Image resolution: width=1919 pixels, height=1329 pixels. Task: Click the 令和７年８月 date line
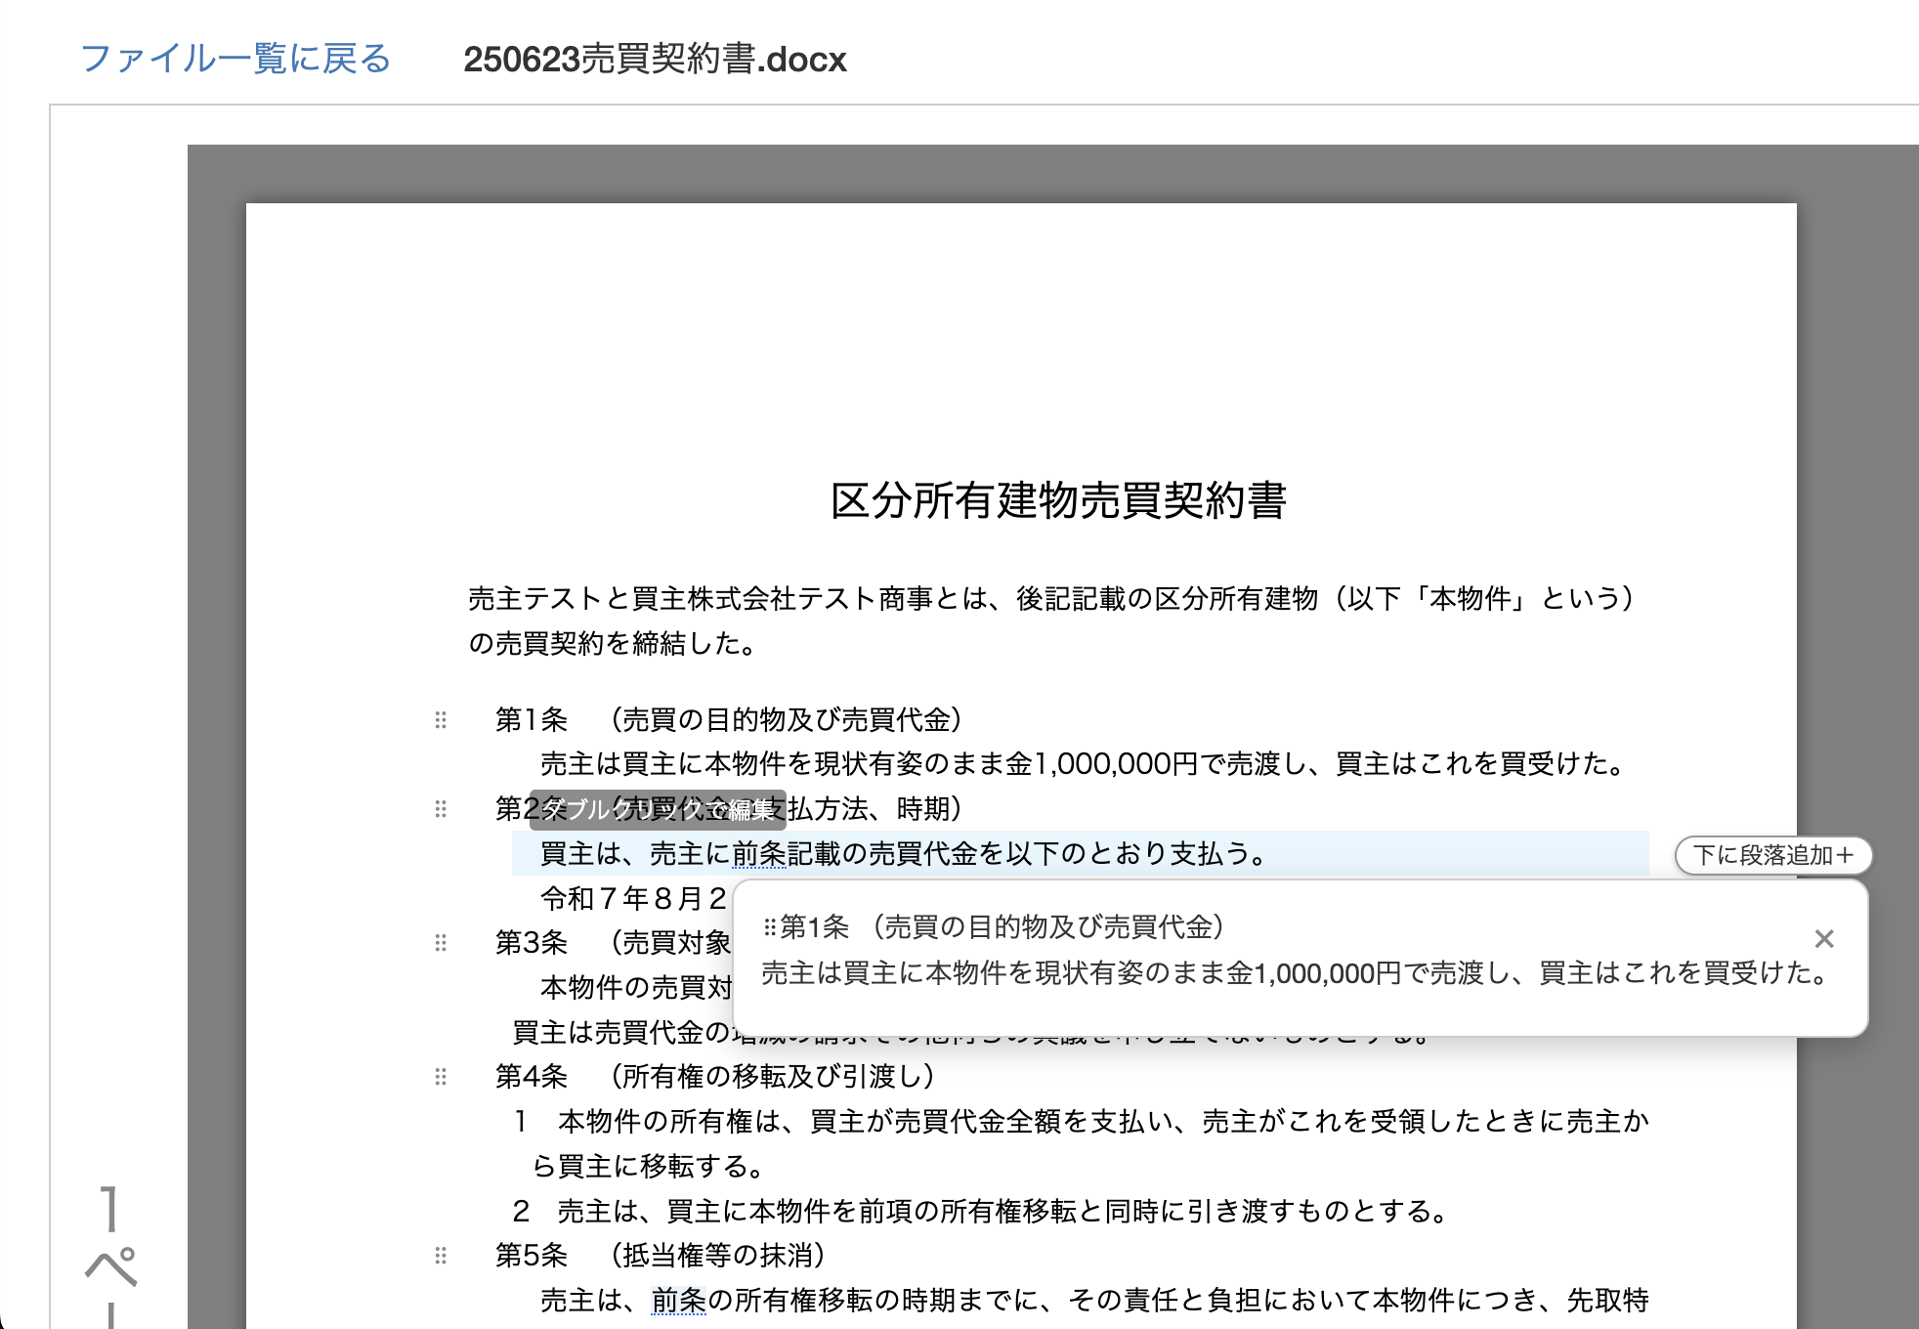[632, 898]
